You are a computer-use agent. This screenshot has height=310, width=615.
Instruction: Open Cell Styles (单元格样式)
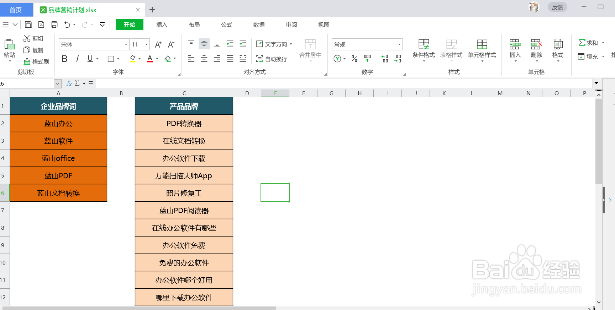click(x=482, y=50)
